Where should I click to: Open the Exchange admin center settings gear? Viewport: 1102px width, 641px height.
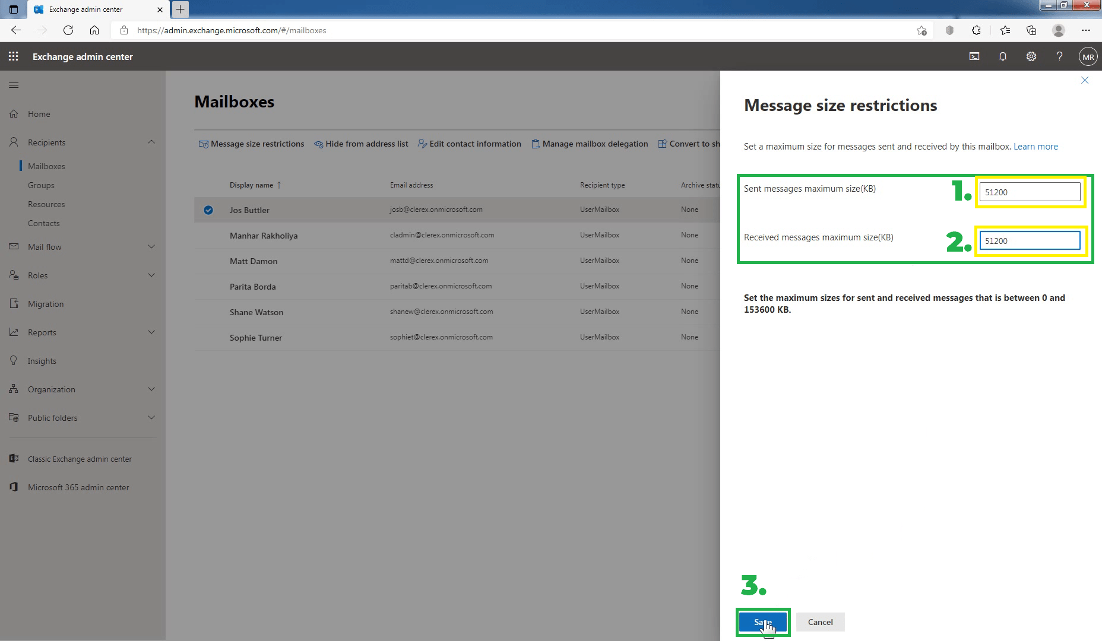click(x=1031, y=56)
